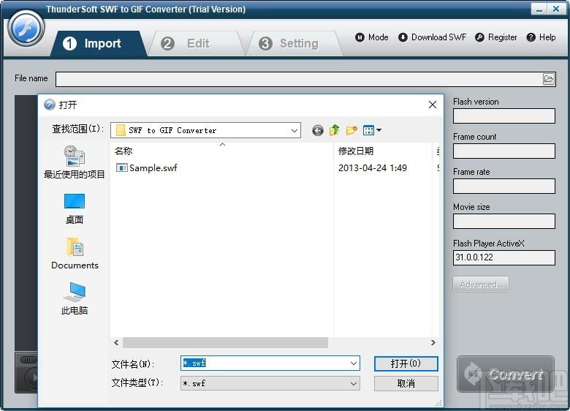Close the SWF to GIF Converter window

click(556, 9)
